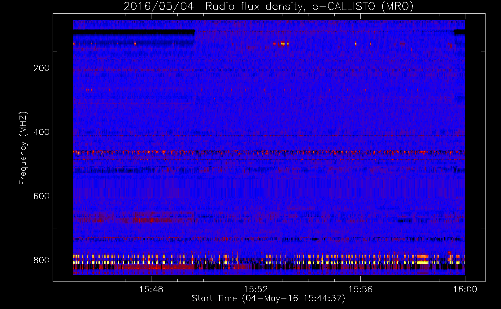Click the '800' frequency axis label
This screenshot has width=501, height=309.
click(x=41, y=260)
